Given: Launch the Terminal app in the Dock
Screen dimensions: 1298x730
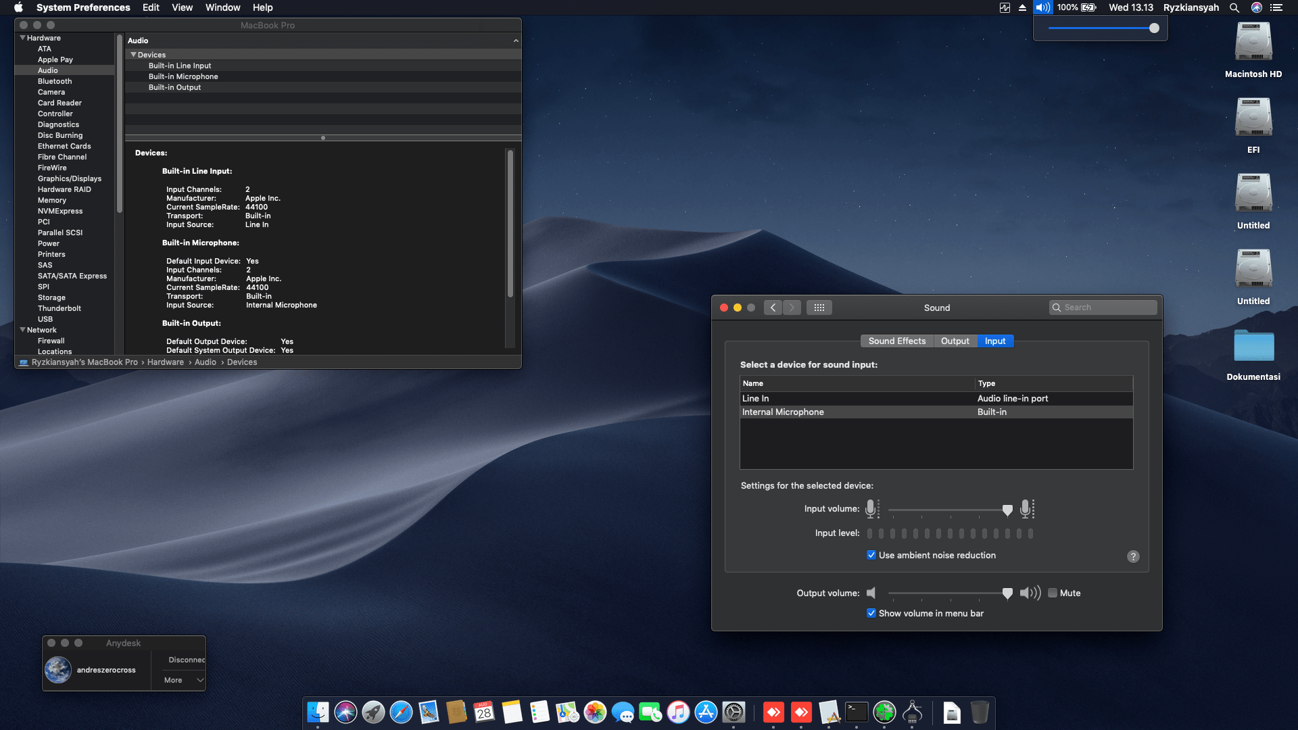Looking at the screenshot, I should click(855, 712).
